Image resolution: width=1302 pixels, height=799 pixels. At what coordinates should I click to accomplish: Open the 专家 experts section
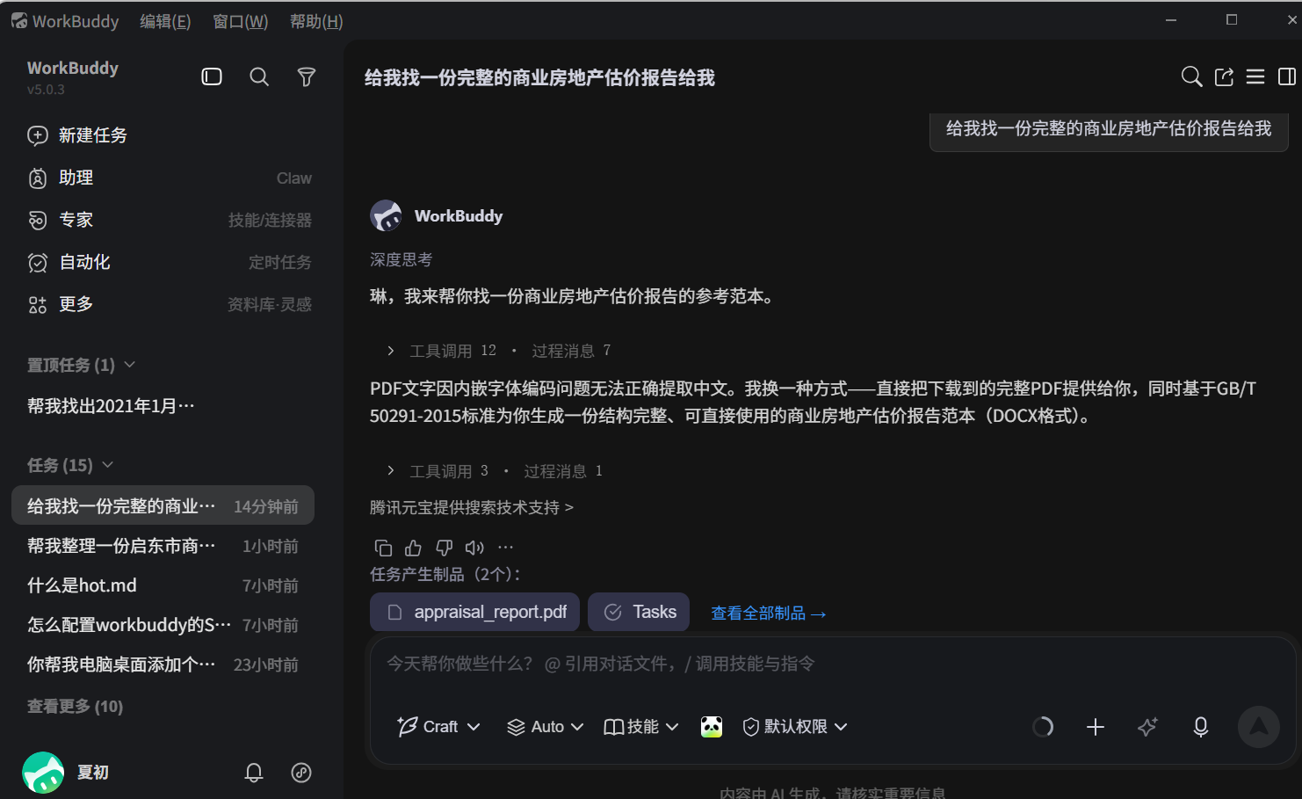(x=170, y=220)
